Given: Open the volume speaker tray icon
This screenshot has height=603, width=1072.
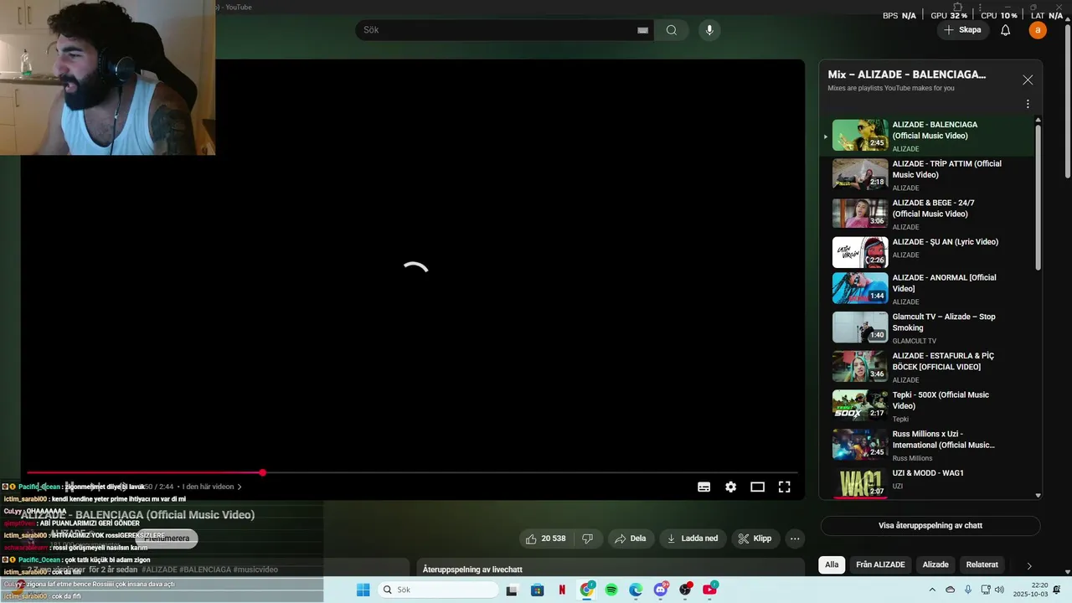Looking at the screenshot, I should point(999,590).
